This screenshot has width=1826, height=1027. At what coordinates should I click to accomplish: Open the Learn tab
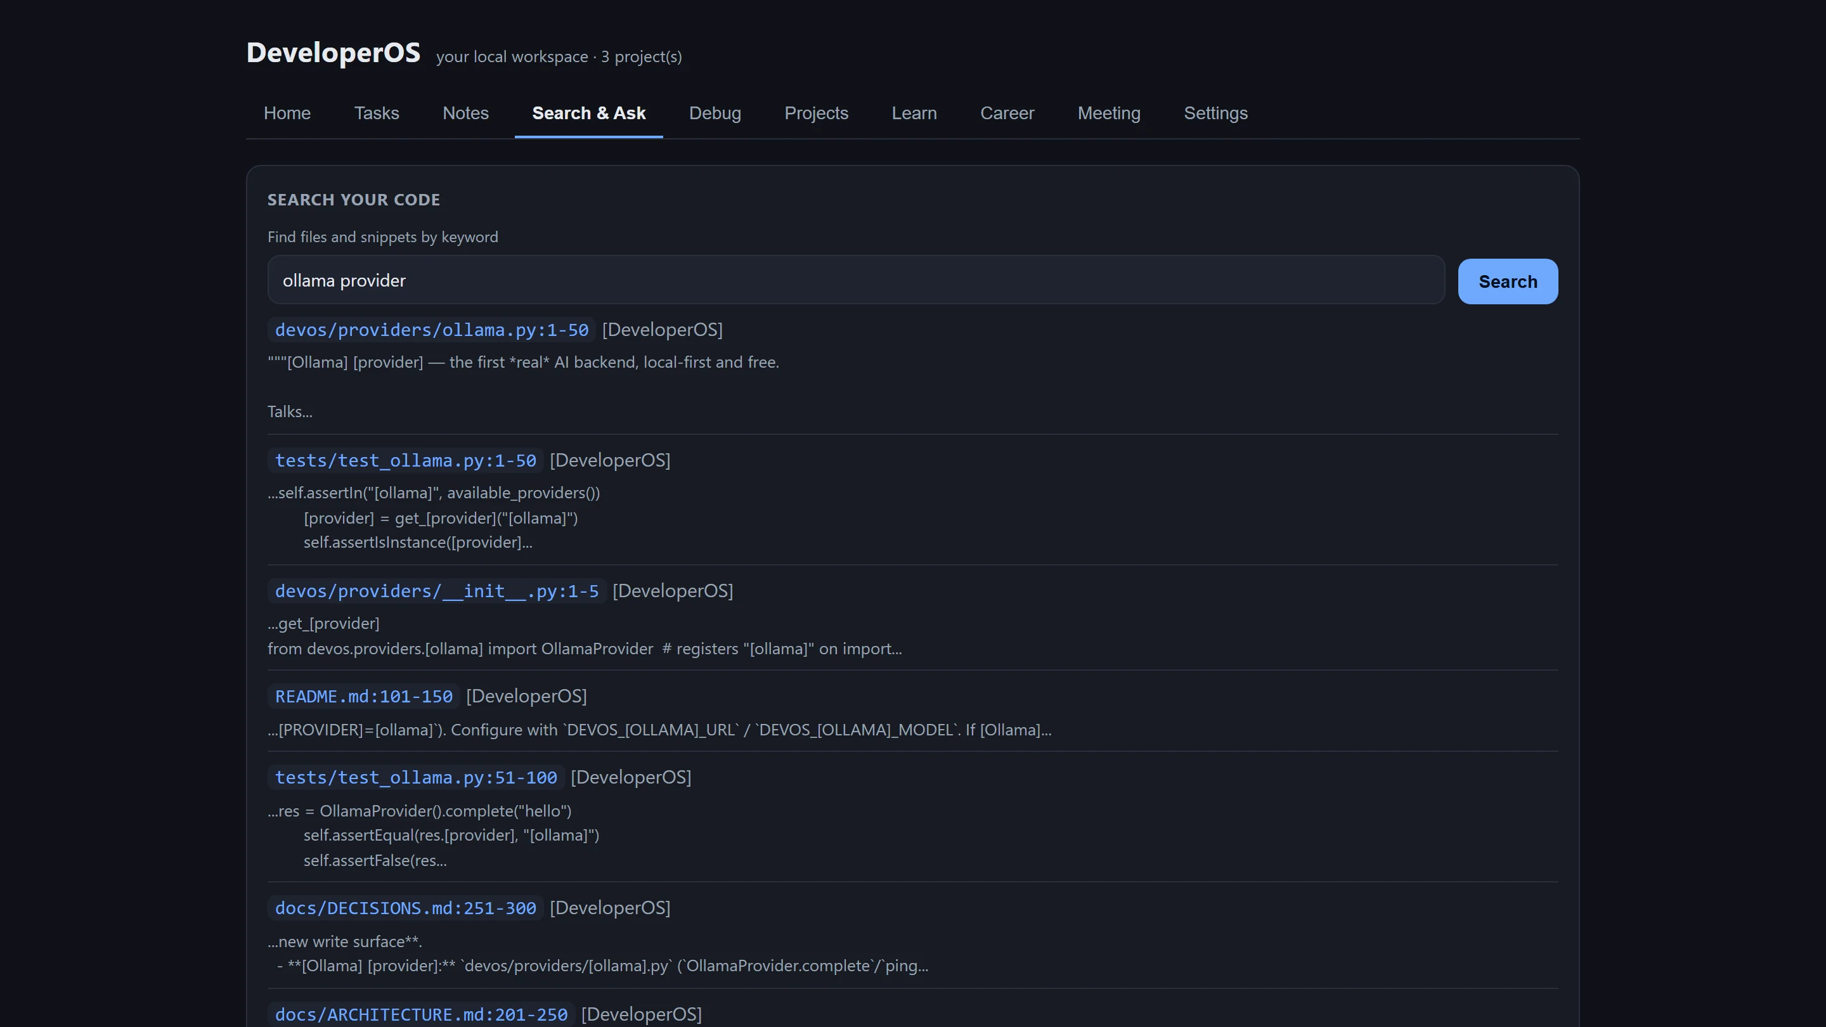(914, 113)
